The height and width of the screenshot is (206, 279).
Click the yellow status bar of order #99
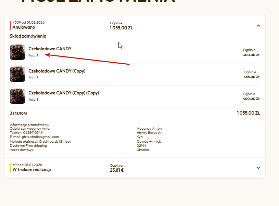tap(10, 168)
